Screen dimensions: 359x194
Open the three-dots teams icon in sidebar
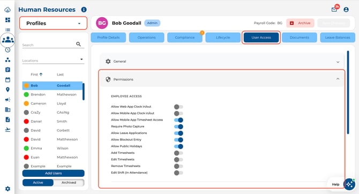8,60
